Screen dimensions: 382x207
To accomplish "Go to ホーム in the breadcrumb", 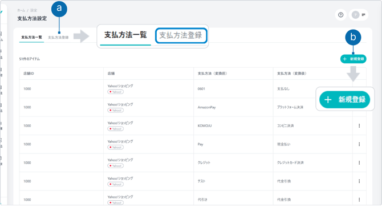I will (x=21, y=10).
